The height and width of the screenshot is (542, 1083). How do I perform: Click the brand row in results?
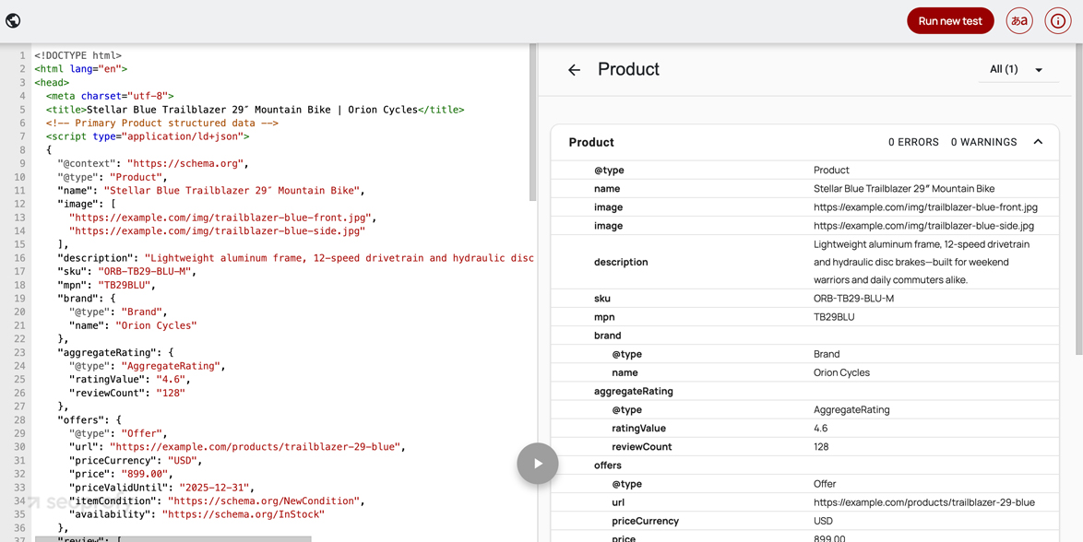coord(804,336)
